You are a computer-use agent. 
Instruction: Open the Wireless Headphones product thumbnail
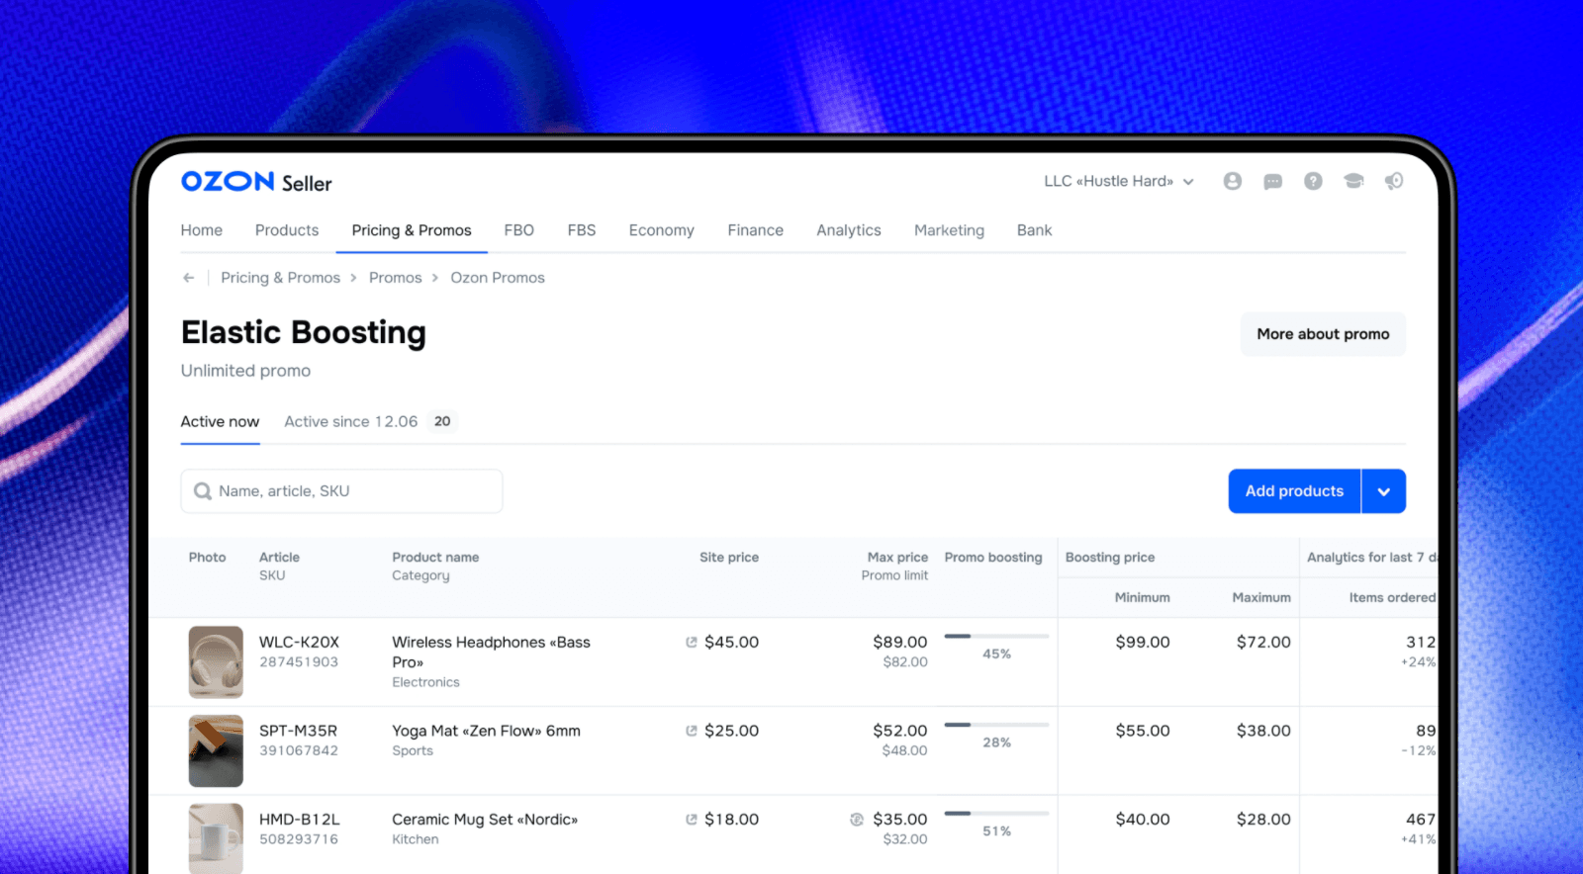tap(216, 662)
